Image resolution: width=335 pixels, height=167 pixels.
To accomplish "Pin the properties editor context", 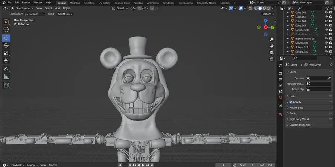I will [x=331, y=65].
